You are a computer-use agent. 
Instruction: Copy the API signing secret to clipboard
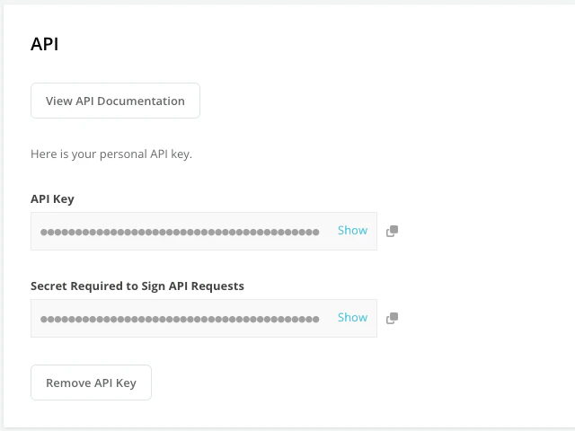coord(392,319)
